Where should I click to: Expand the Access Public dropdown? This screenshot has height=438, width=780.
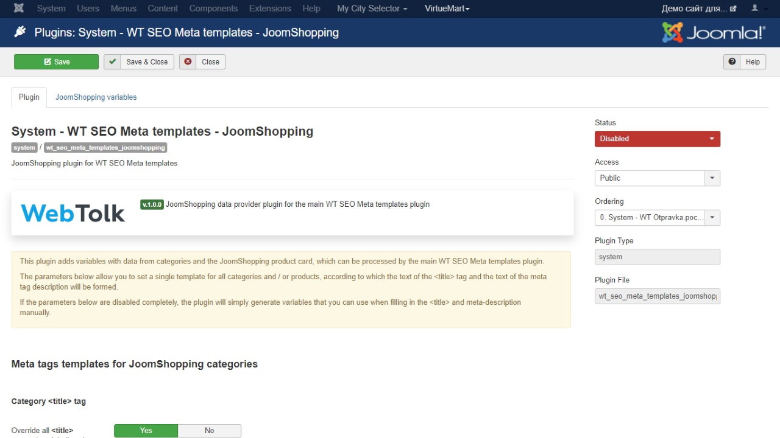pyautogui.click(x=657, y=178)
